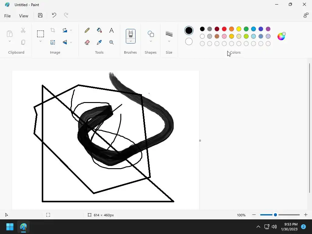This screenshot has width=312, height=234.
Task: Click the Copy icon
Action: (x=23, y=42)
